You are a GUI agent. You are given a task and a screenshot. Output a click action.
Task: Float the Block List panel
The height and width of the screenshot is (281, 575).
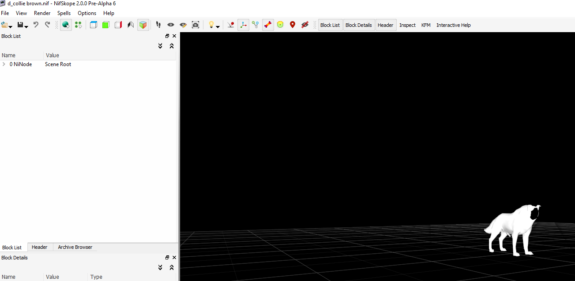[167, 36]
